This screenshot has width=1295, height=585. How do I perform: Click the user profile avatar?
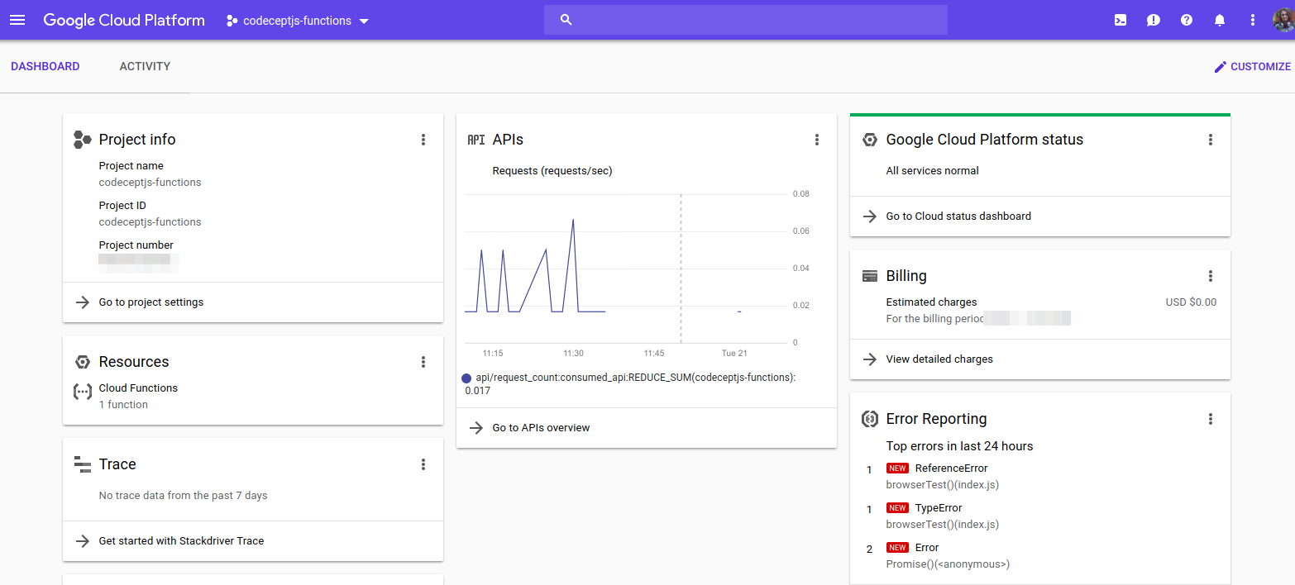[1284, 20]
